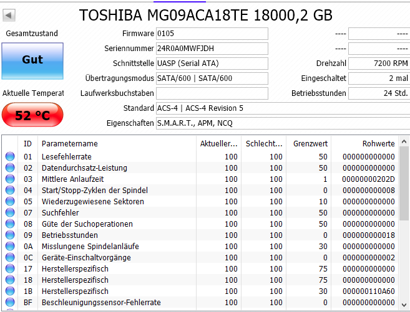The height and width of the screenshot is (312, 410).
Task: Click the Firmware field showing 0105
Action: (x=212, y=34)
